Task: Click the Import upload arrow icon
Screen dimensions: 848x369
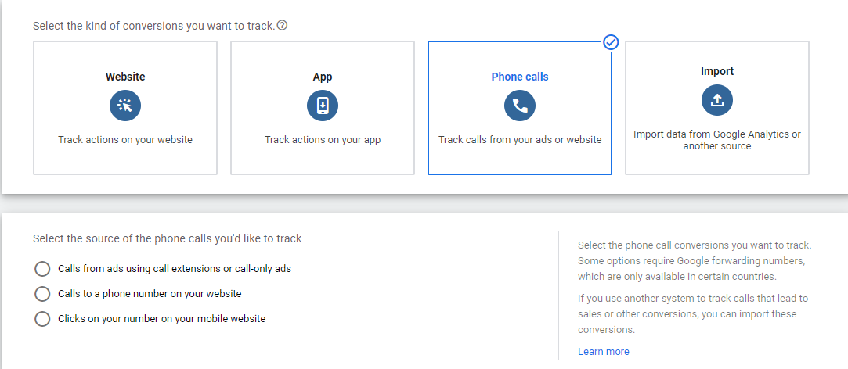Action: 717,99
